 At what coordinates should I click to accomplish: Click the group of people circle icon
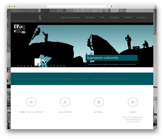point(99,102)
